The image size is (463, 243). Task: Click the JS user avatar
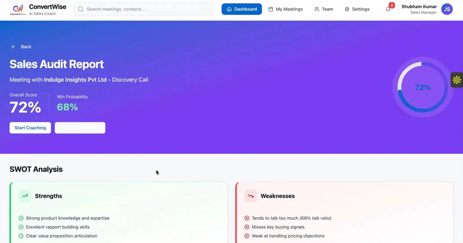point(447,9)
